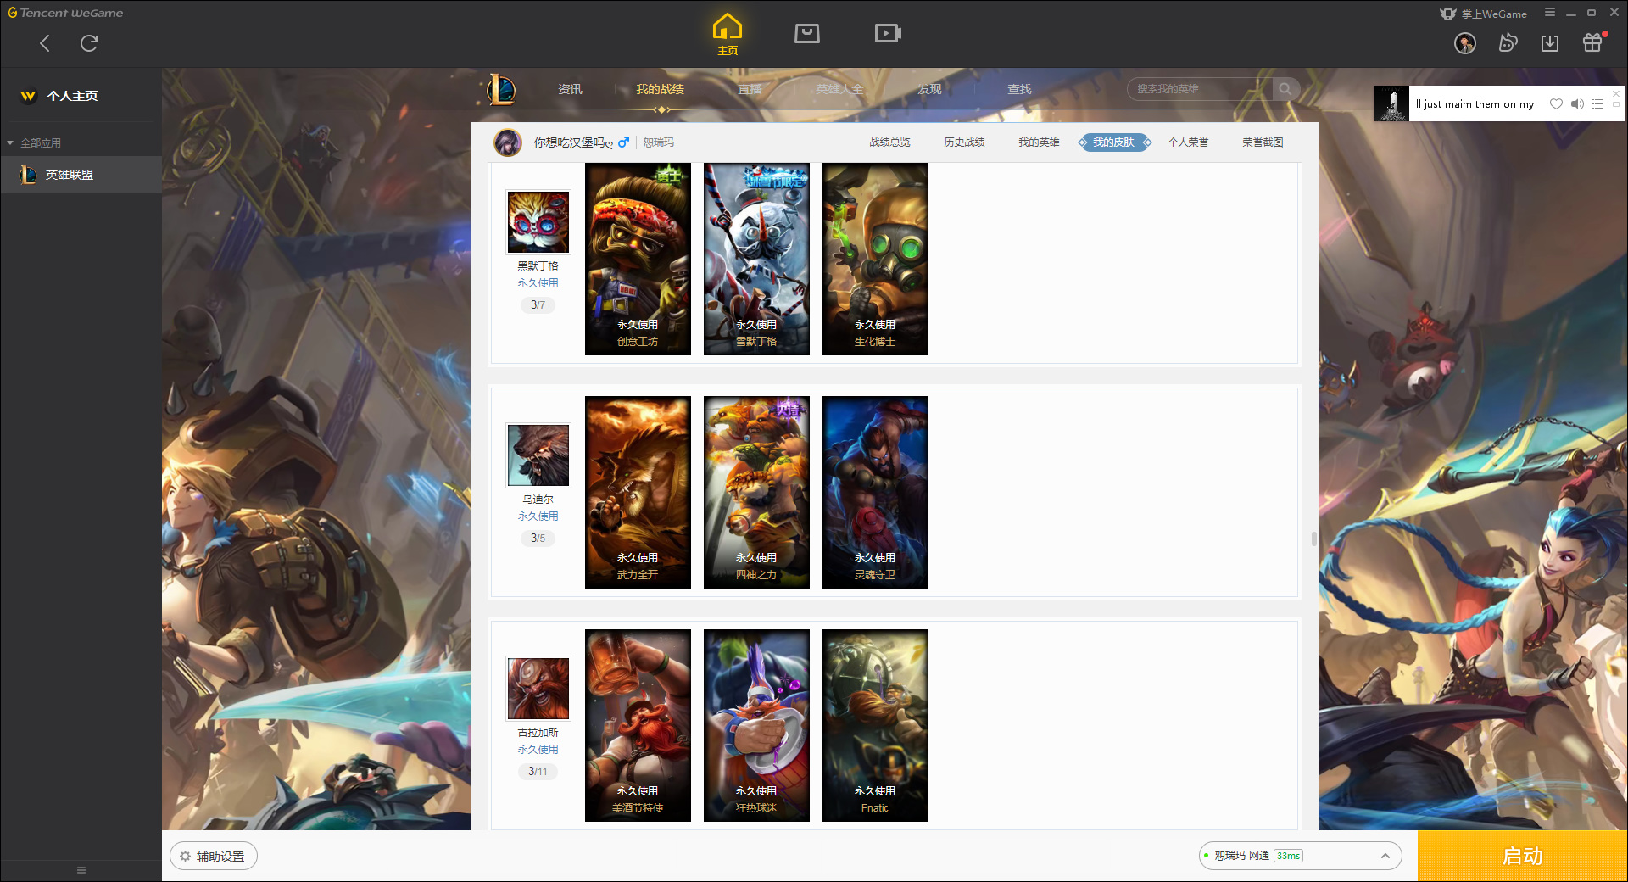Open the 创意工坊 skin card
Image resolution: width=1628 pixels, height=882 pixels.
tap(638, 260)
